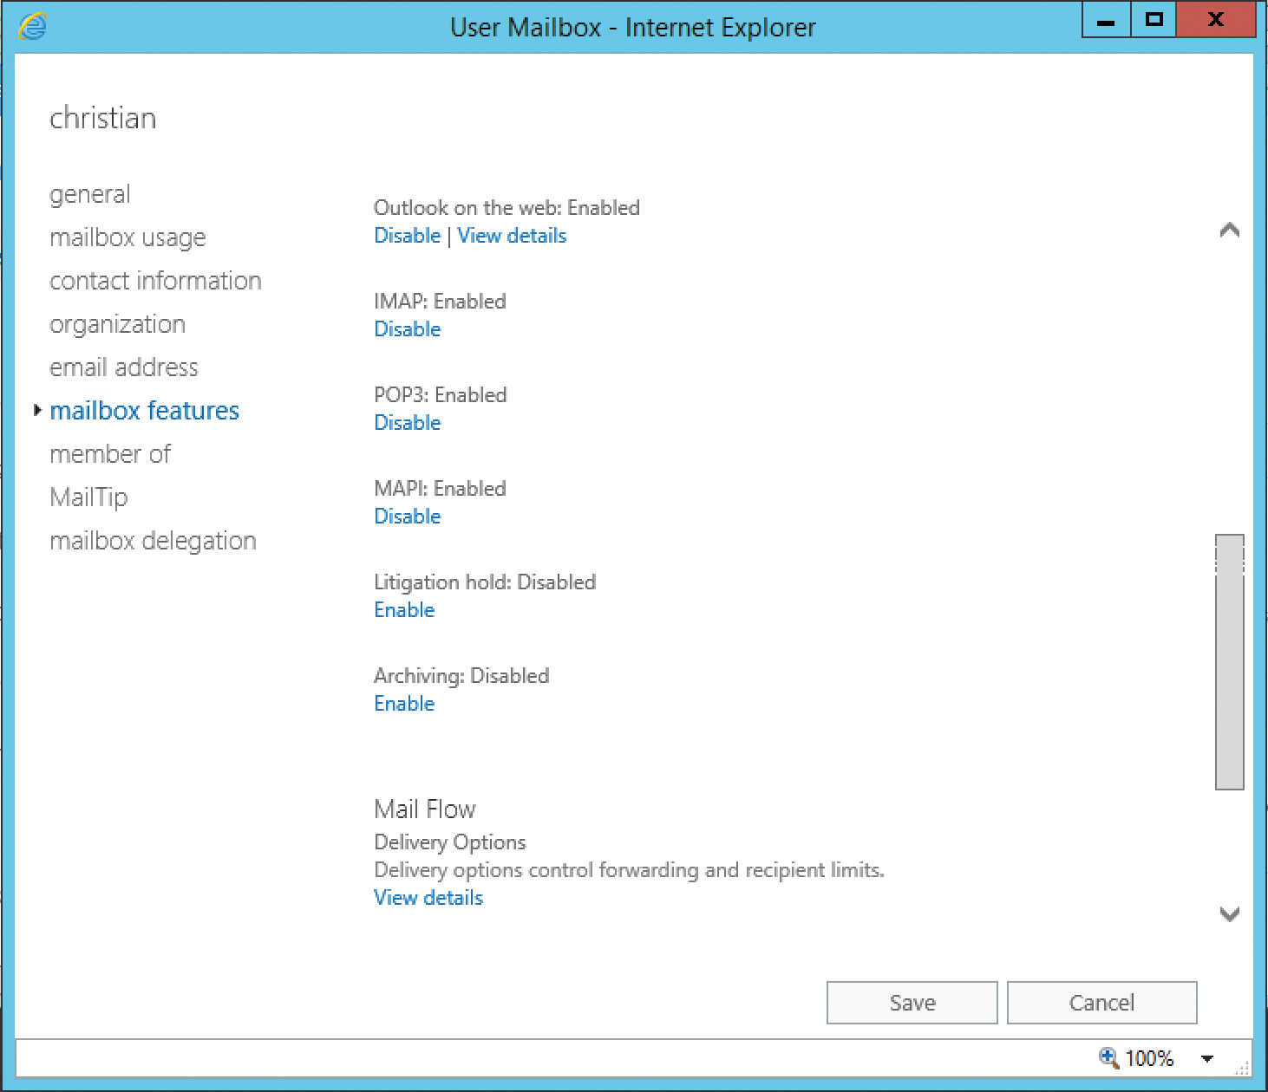
Task: Select the general settings section
Action: pyautogui.click(x=90, y=193)
